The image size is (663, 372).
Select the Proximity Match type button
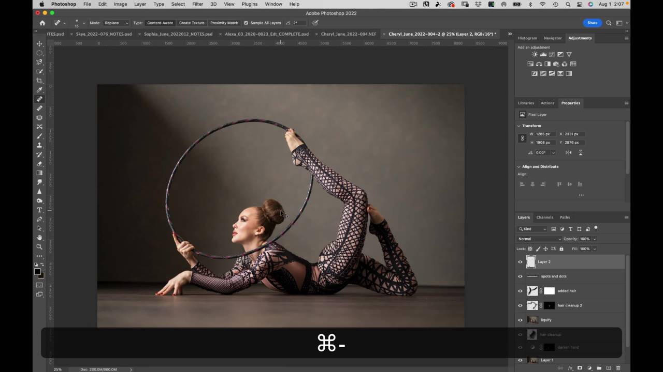[x=224, y=23]
